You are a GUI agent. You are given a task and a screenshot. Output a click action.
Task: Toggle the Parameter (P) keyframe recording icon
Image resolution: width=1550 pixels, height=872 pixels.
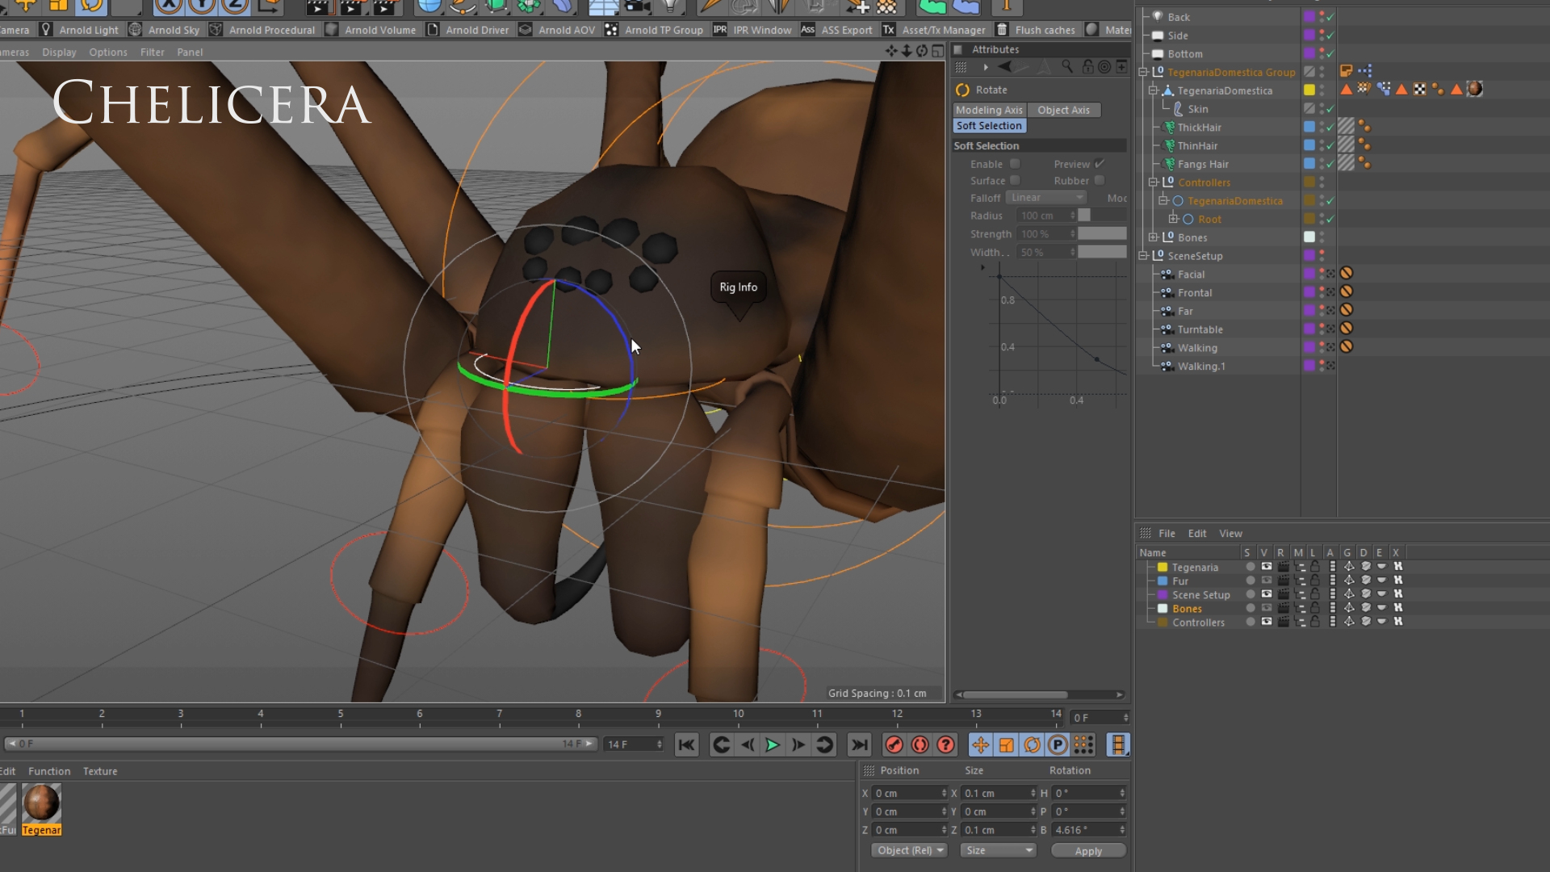pos(1058,744)
